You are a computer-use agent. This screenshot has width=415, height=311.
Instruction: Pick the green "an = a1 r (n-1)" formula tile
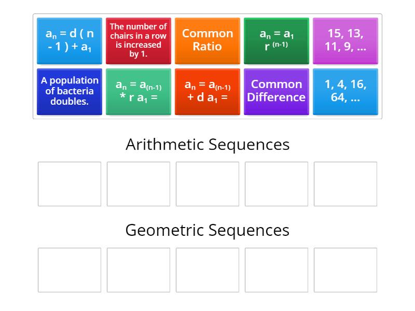(x=276, y=41)
